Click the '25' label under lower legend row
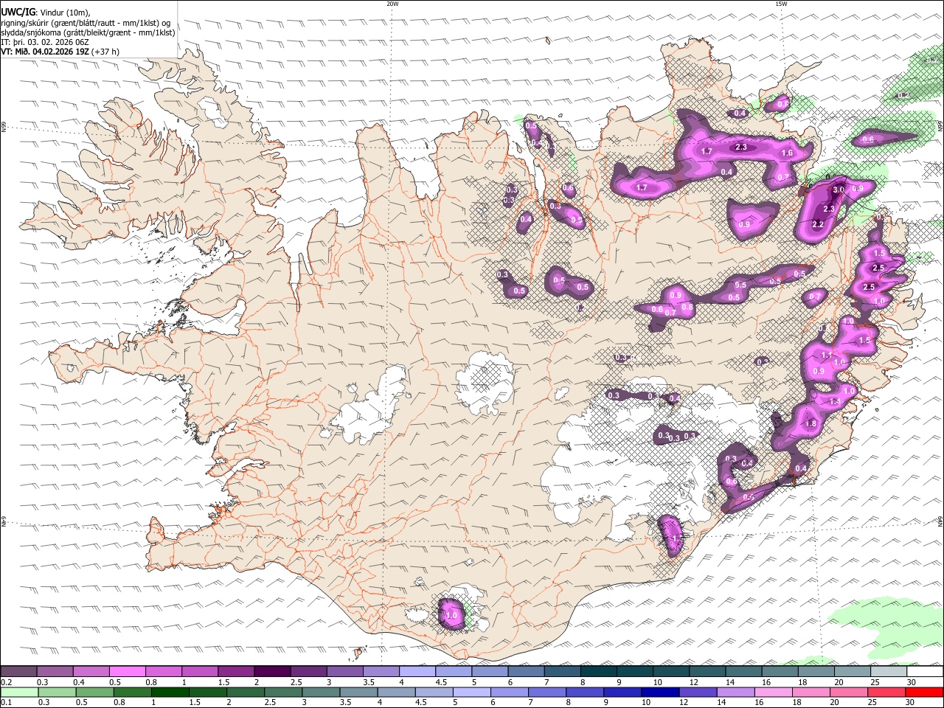Screen dimensions: 944x708 pyautogui.click(x=872, y=702)
